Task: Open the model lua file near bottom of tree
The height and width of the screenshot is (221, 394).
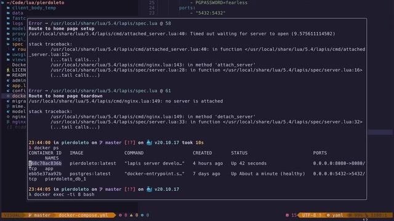Action: [19, 112]
